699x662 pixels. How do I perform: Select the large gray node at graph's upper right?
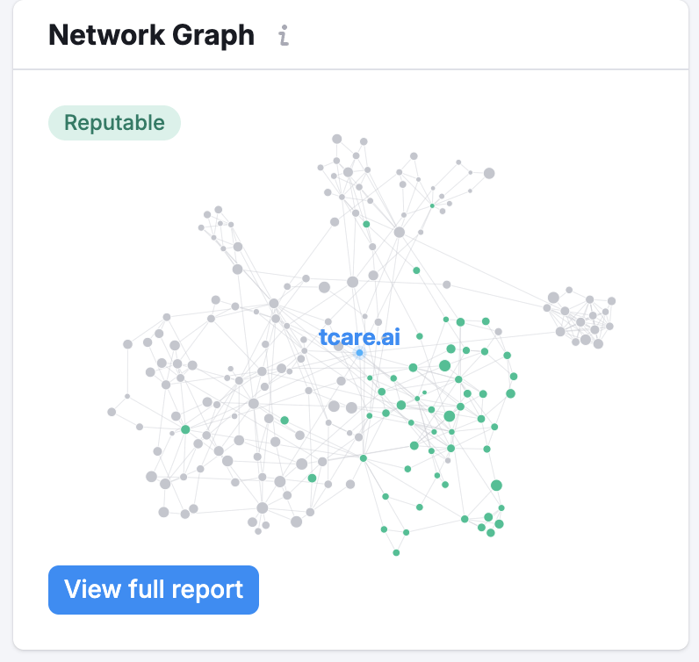click(489, 173)
